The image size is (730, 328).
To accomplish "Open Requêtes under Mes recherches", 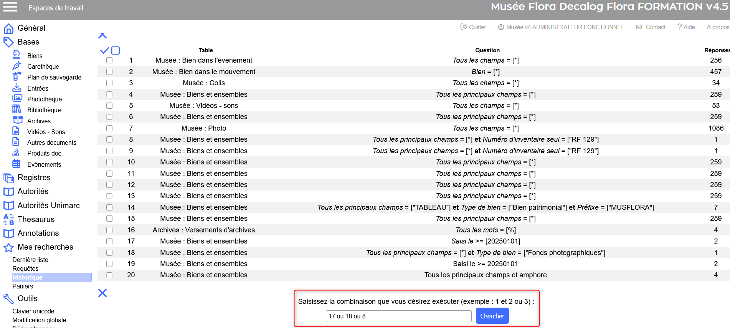I will click(25, 268).
